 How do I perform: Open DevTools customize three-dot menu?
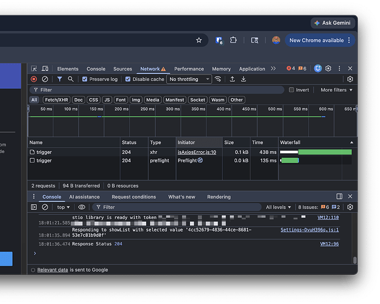click(x=339, y=69)
